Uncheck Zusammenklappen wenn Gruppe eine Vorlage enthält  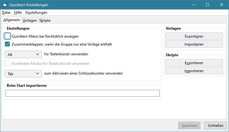pyautogui.click(x=7, y=44)
